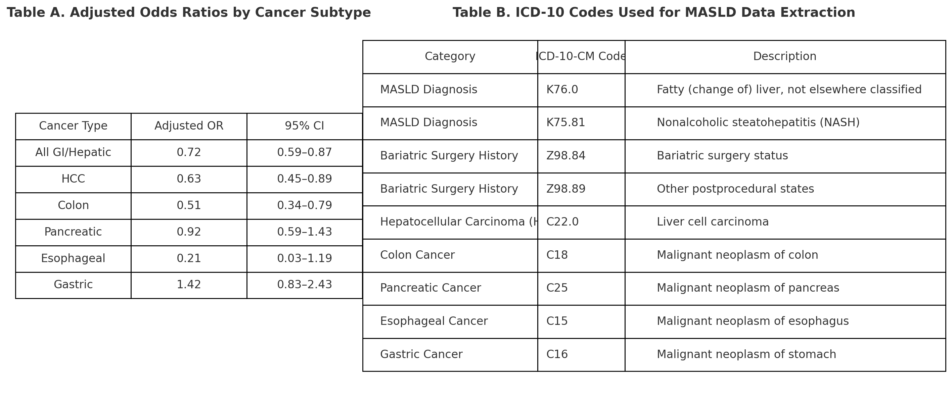Click the Gastric Cancer category cell
Image resolution: width=952 pixels, height=396 pixels.
[450, 355]
